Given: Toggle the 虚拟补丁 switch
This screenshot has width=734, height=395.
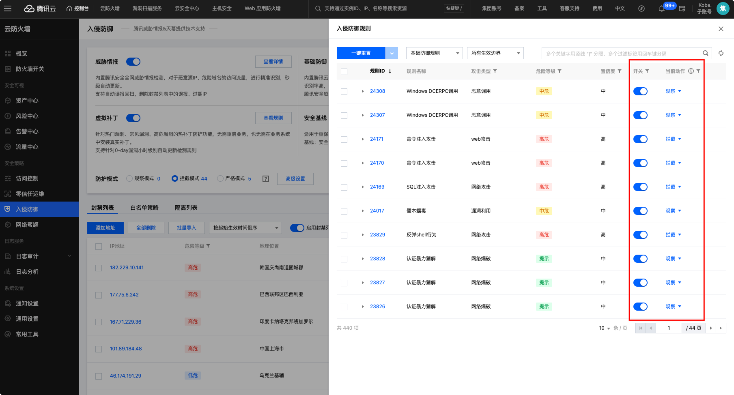Looking at the screenshot, I should [133, 118].
